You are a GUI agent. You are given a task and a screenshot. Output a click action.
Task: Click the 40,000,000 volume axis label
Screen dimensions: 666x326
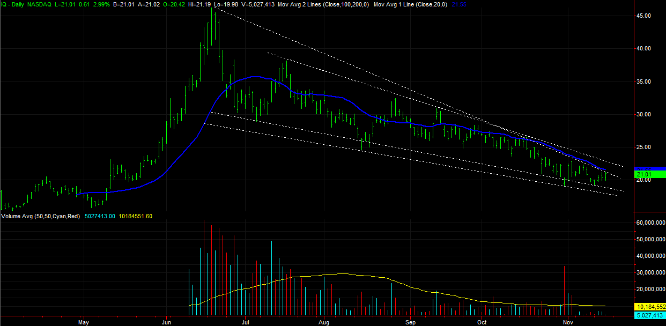click(650, 256)
